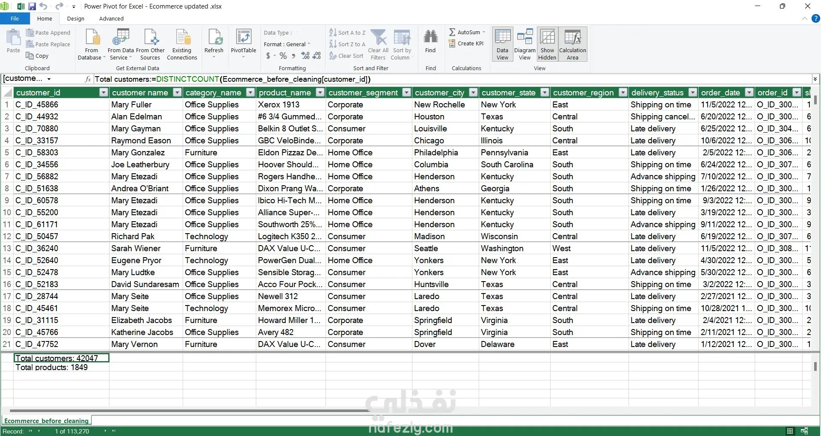Click From Other Sources icon
821x436 pixels.
click(150, 44)
